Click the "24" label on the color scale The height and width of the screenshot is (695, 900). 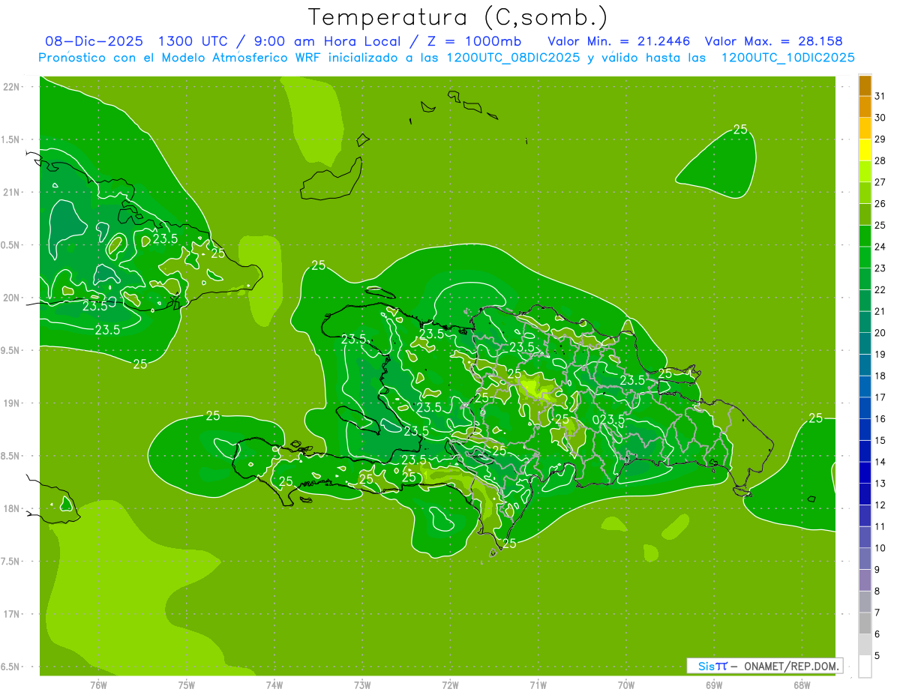click(x=880, y=247)
